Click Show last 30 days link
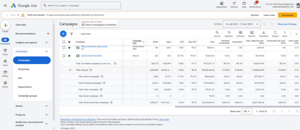Screen dimensions: 300x130 click(x=287, y=24)
